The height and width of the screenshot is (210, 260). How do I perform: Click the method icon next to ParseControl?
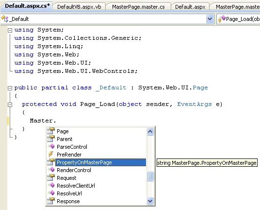tap(51, 146)
